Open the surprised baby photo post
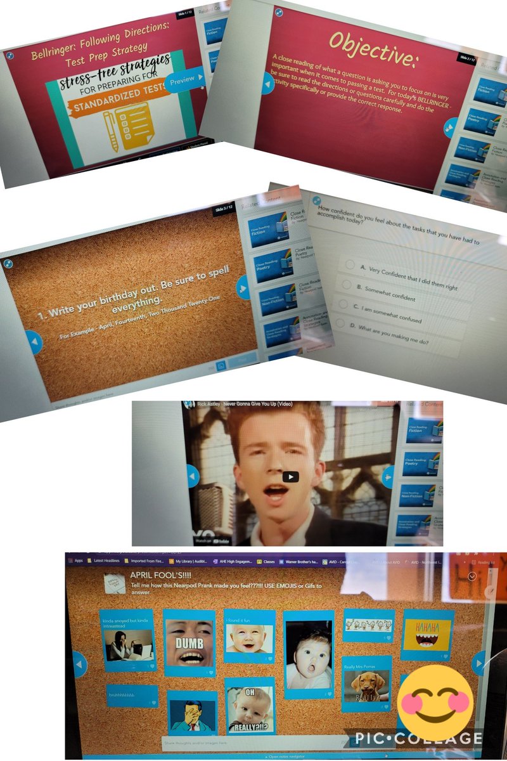This screenshot has width=507, height=761. coord(309,655)
